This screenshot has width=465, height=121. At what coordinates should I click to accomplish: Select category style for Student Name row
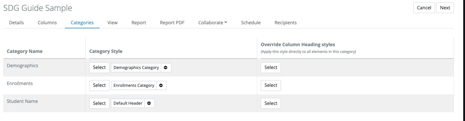[99, 103]
